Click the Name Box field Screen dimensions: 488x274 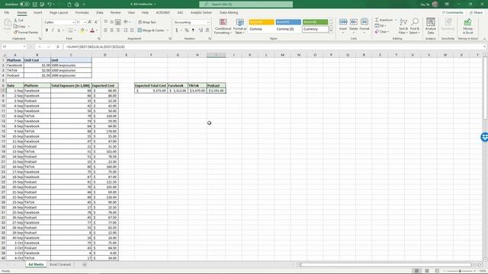(x=14, y=46)
